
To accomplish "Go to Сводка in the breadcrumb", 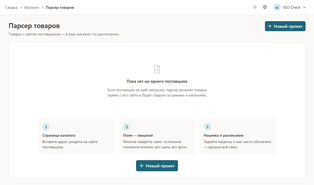I will coord(11,7).
